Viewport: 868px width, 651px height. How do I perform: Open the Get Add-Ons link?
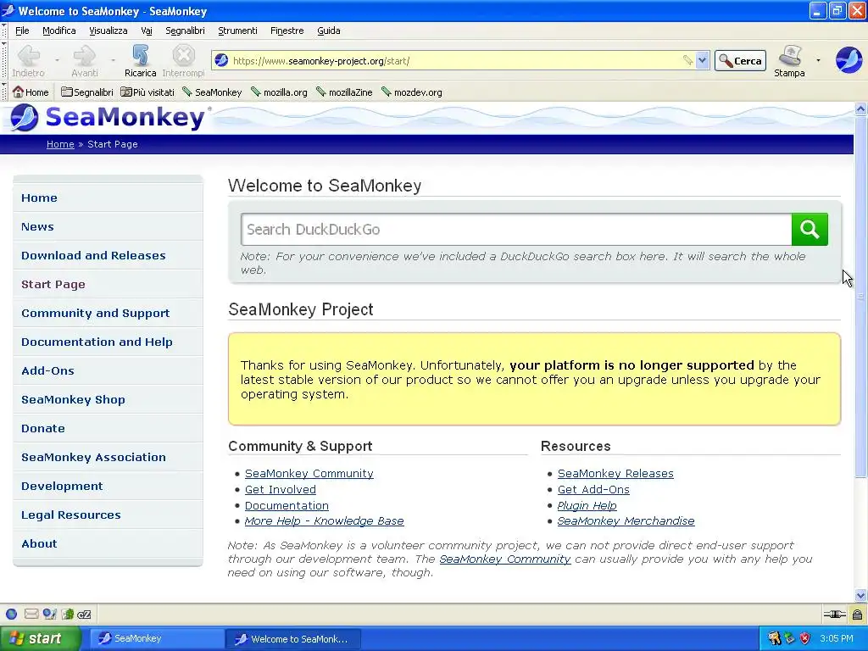click(x=593, y=489)
